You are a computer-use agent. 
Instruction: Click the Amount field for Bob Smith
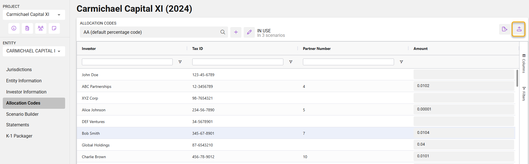(x=463, y=133)
